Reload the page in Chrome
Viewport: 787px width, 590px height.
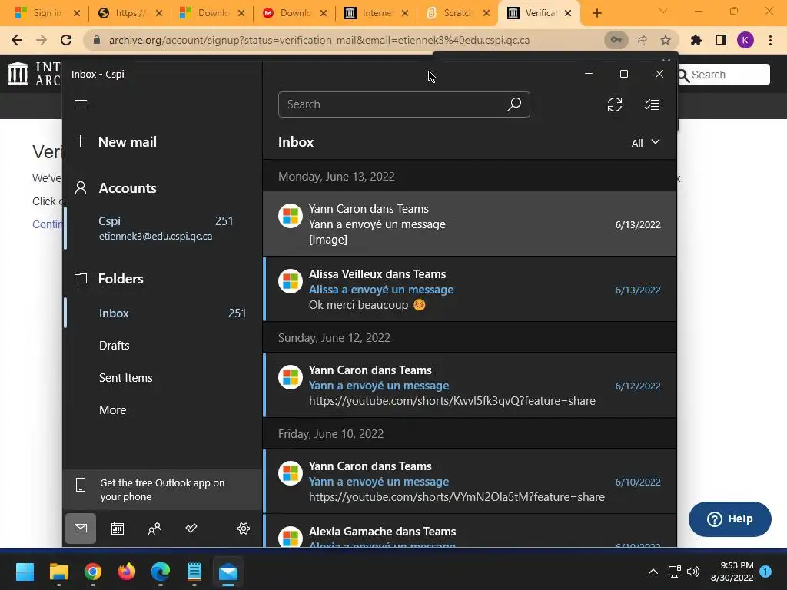click(66, 40)
